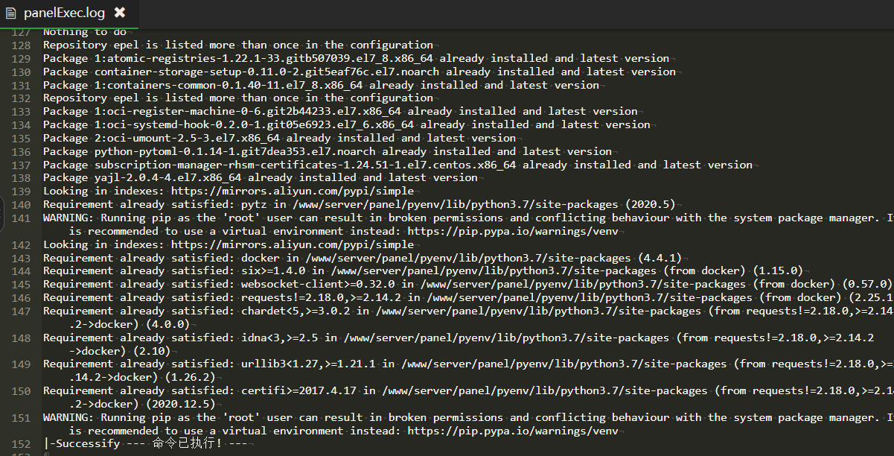Click line number 139 in the gutter
This screenshot has height=456, width=894.
click(22, 191)
